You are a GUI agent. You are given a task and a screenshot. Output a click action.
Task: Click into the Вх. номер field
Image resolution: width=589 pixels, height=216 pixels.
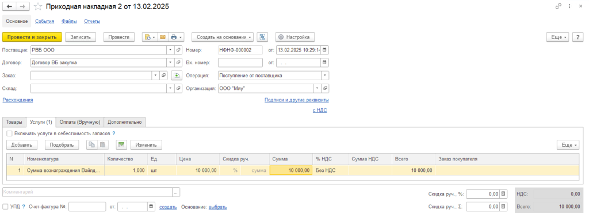coord(240,62)
